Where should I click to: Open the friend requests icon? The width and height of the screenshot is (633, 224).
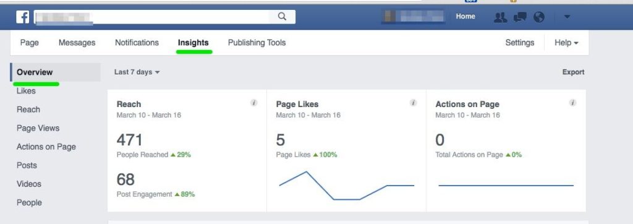pos(501,17)
